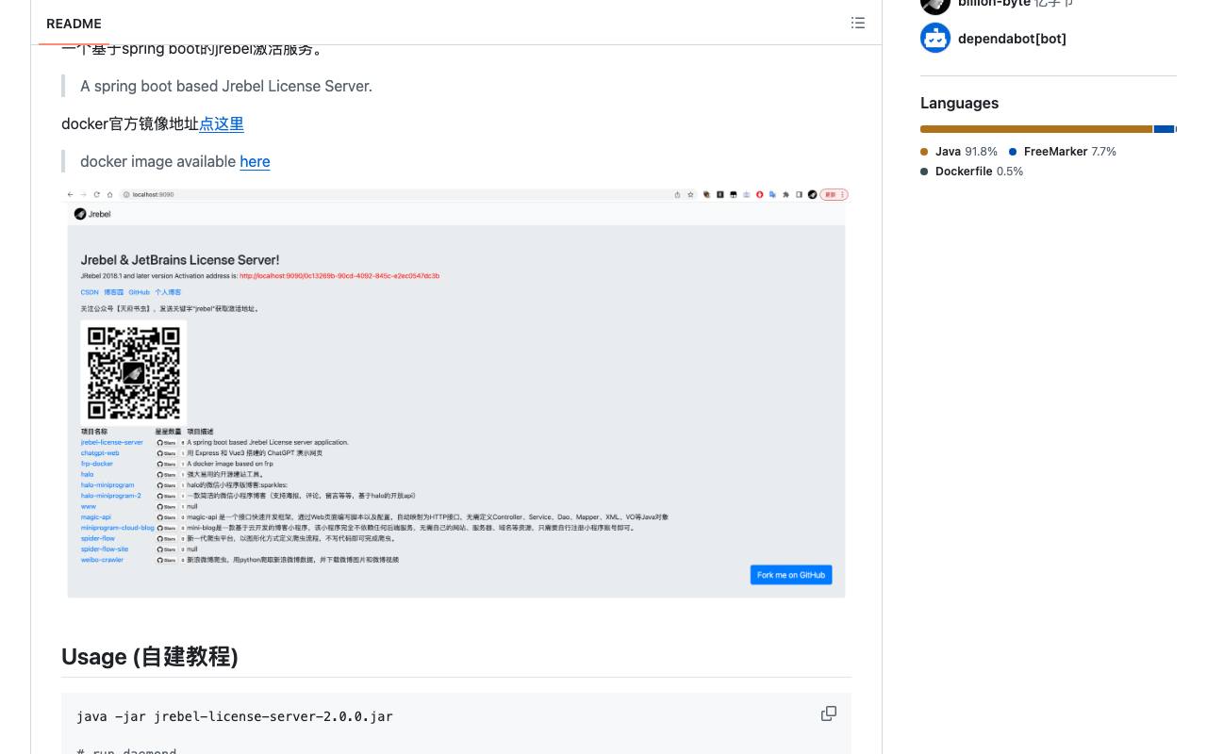Click the 'Usage (自建教程)' heading

[150, 656]
